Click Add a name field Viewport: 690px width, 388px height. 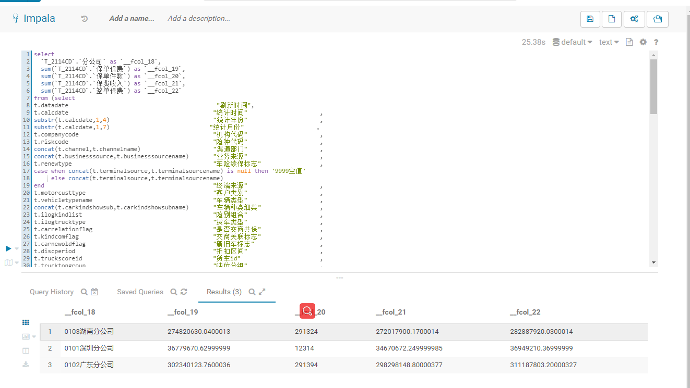[x=132, y=19]
